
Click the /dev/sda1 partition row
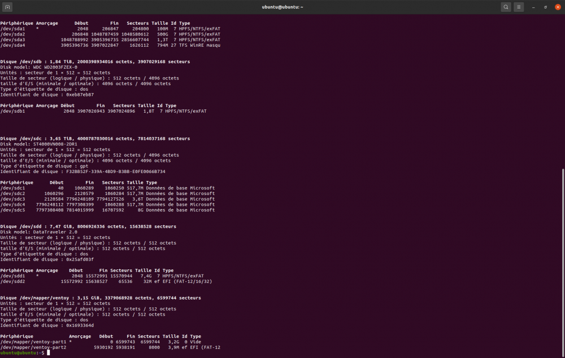pos(110,29)
